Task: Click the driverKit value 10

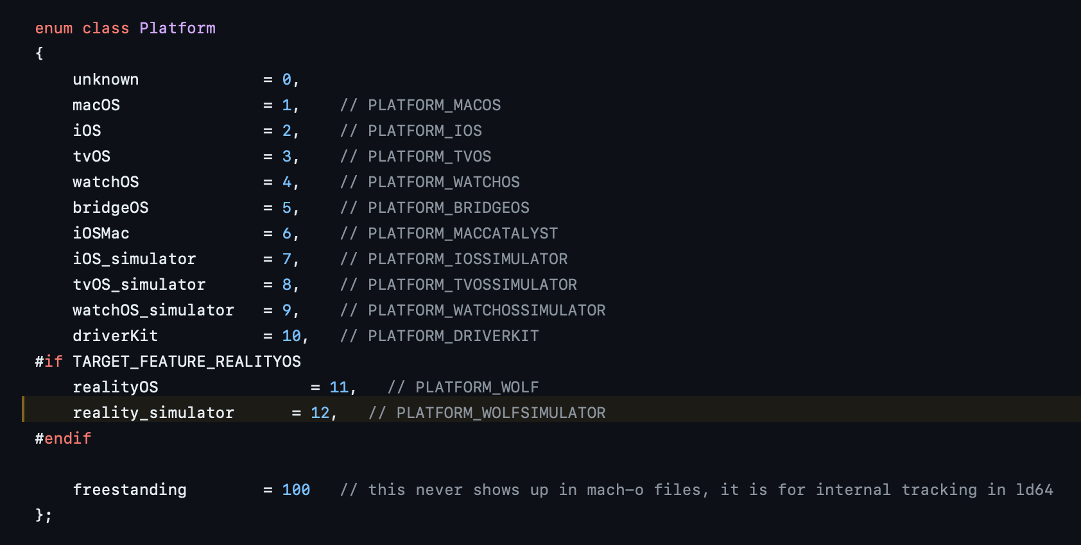Action: 291,336
